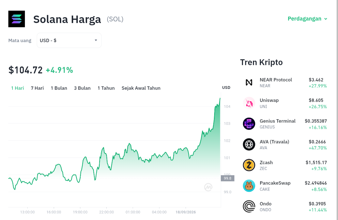Image resolution: width=338 pixels, height=220 pixels.
Task: Expand the Perdagangan dropdown
Action: click(x=308, y=19)
